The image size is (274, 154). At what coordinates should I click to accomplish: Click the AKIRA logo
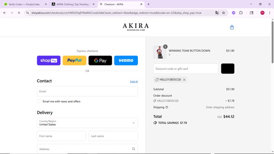(136, 27)
